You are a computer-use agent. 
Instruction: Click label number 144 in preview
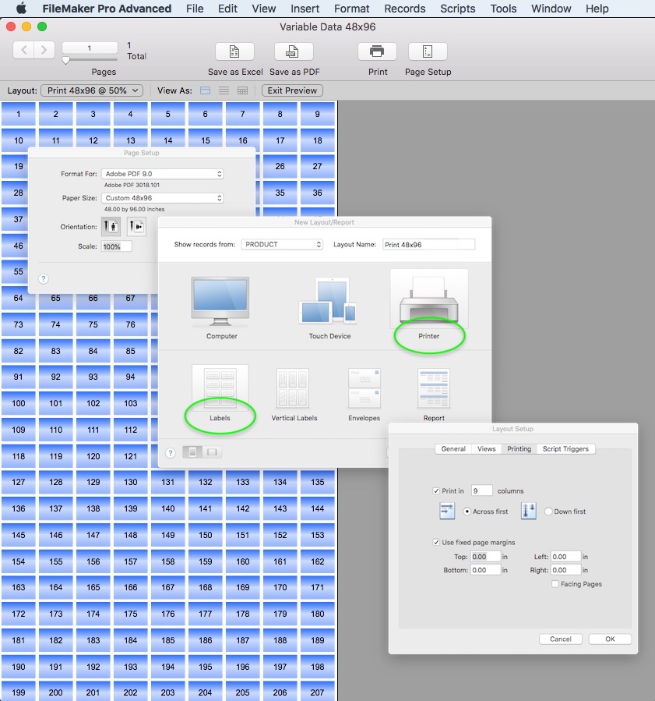point(318,508)
